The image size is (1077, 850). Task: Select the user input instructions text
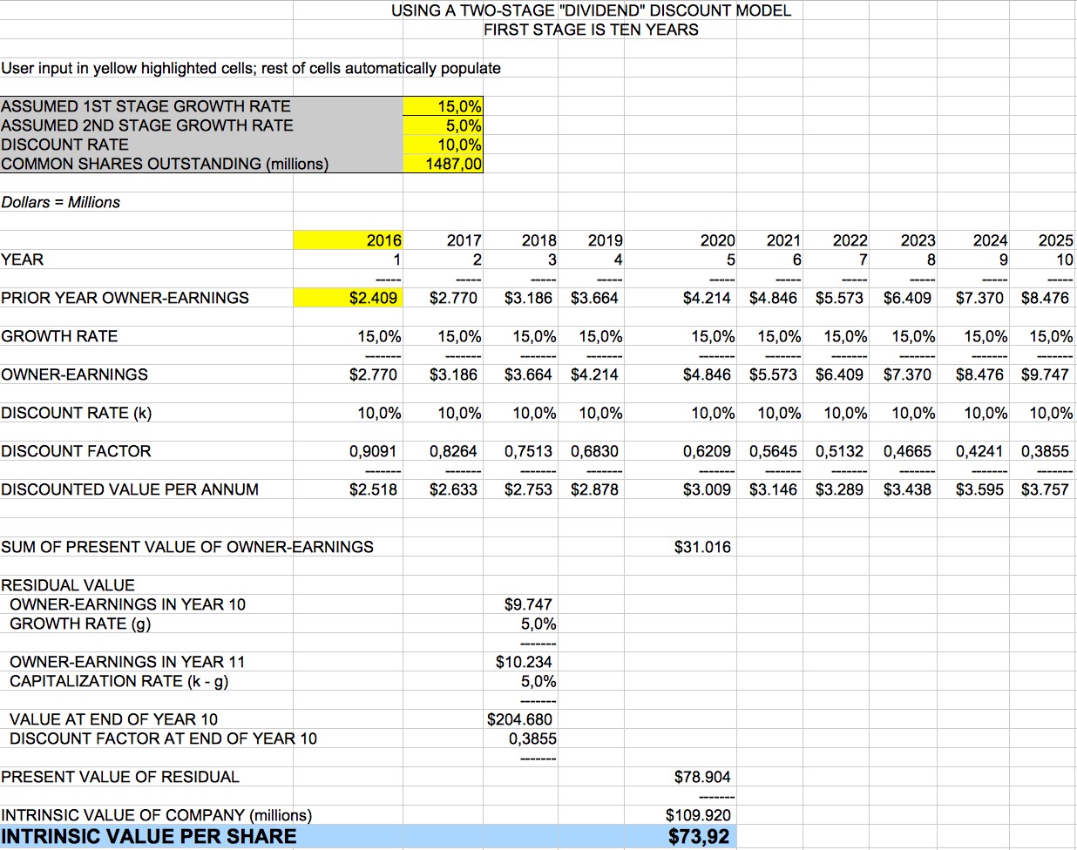(251, 68)
